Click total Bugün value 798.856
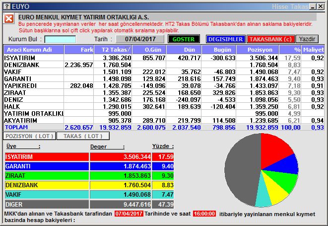Image resolution: width=328 pixels, height=226 pixels. click(x=224, y=127)
